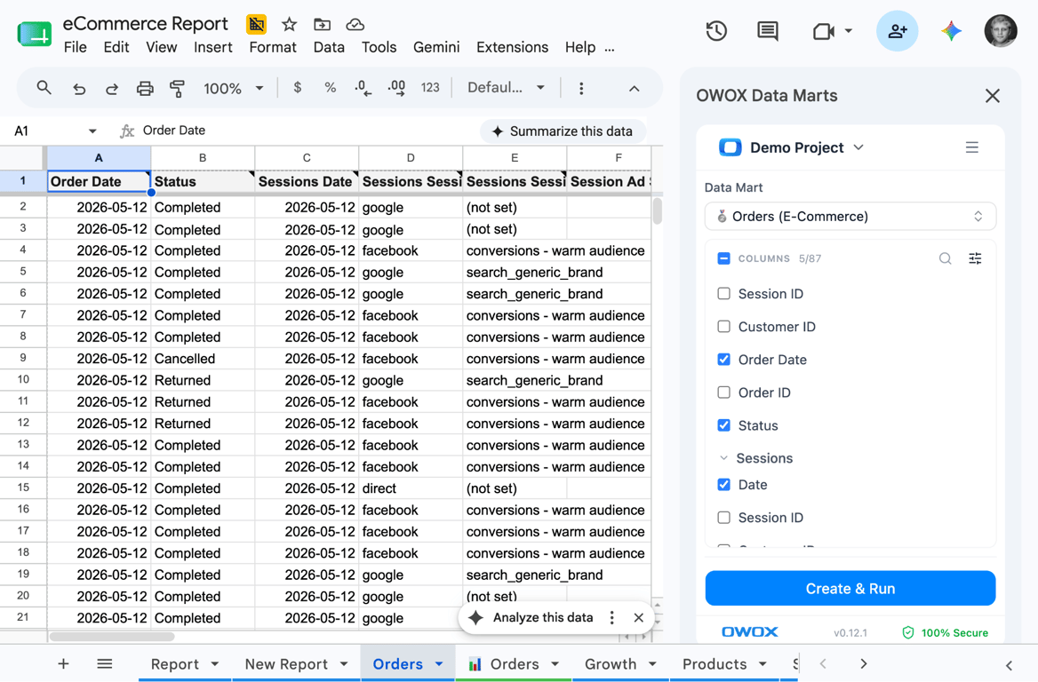Open the toolbar overflow three-dot menu
1038x682 pixels.
(581, 88)
